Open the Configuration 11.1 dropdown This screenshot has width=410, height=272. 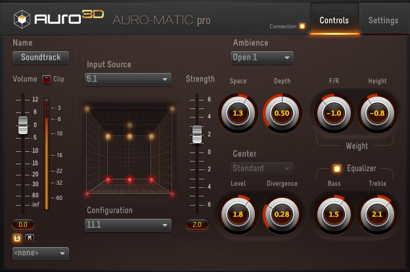coord(128,225)
